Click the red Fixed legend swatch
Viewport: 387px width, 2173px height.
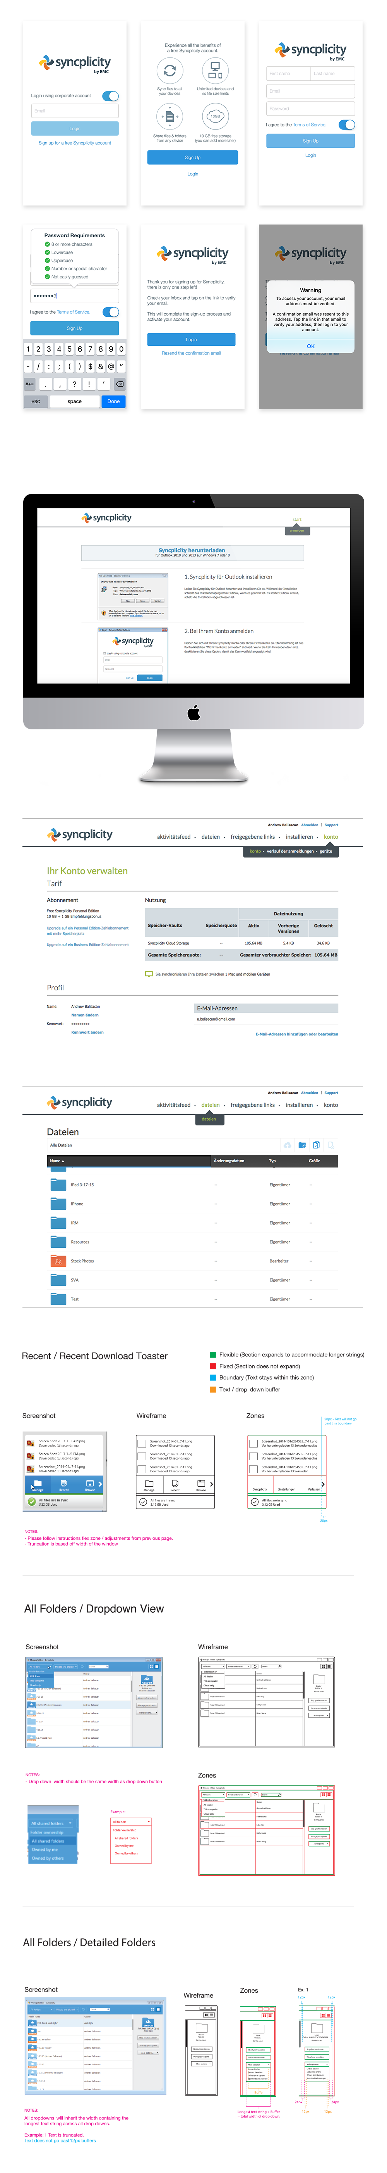click(x=213, y=1366)
